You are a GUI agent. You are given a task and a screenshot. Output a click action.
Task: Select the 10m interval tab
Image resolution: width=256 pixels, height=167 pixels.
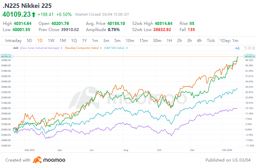point(130,41)
